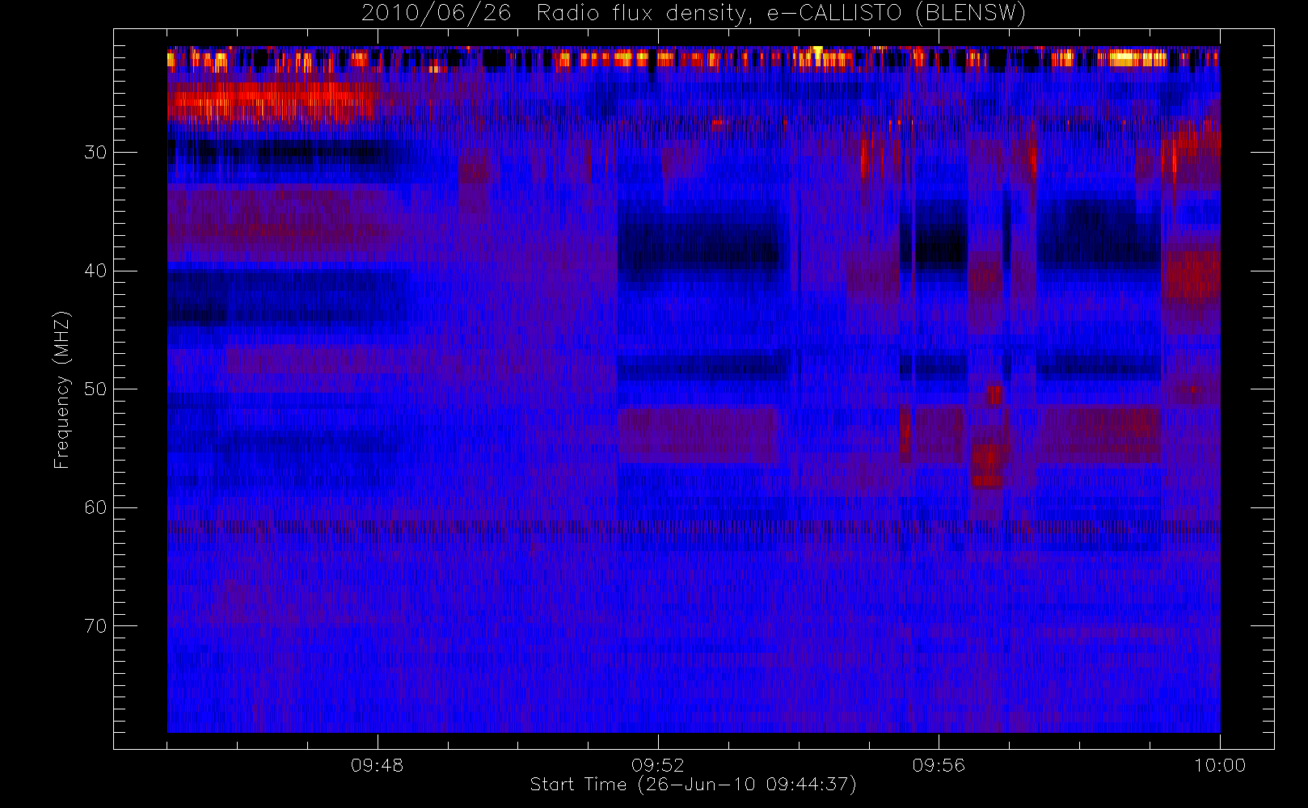Click the 09:56 time tick label

pyautogui.click(x=939, y=765)
